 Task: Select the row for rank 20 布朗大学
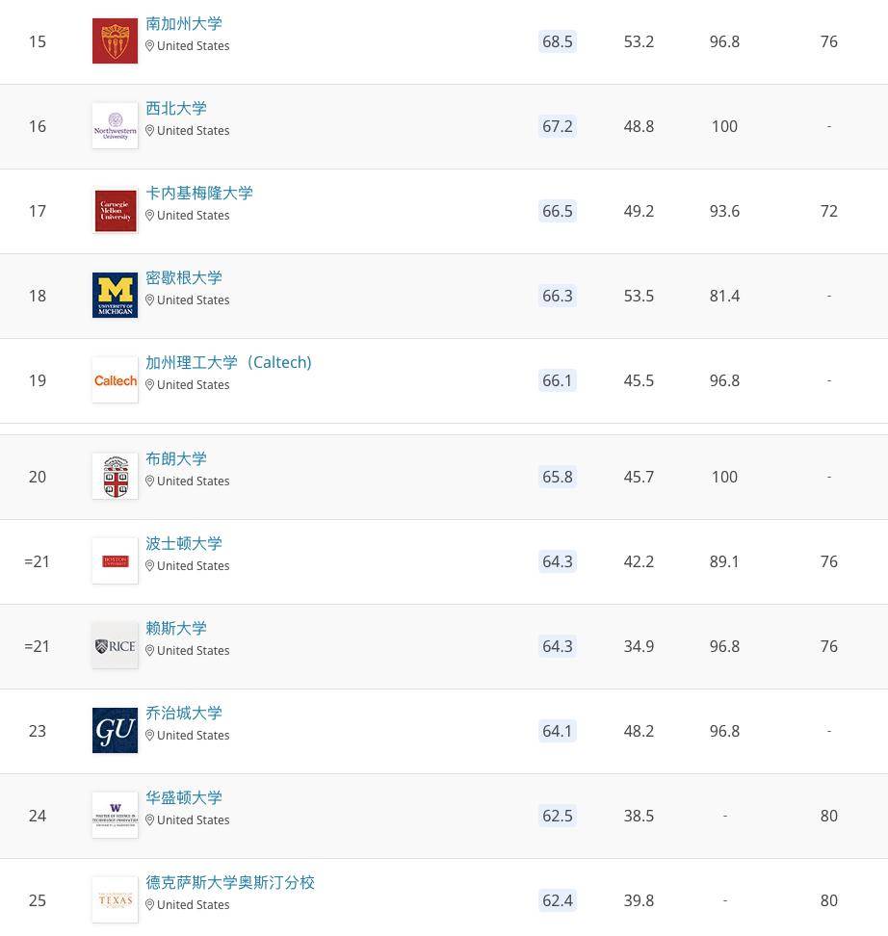coord(444,476)
